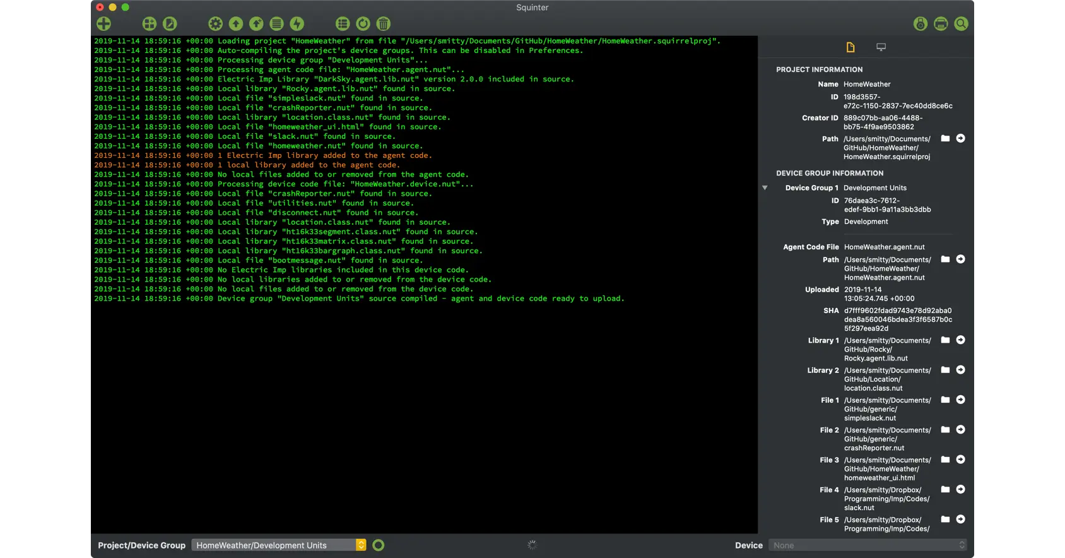Click the printer toolbar icon
This screenshot has width=1065, height=558.
click(941, 24)
